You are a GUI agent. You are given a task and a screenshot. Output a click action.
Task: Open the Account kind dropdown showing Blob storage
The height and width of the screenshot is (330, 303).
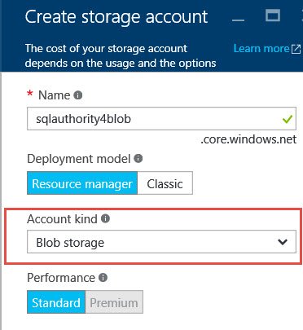(x=161, y=242)
